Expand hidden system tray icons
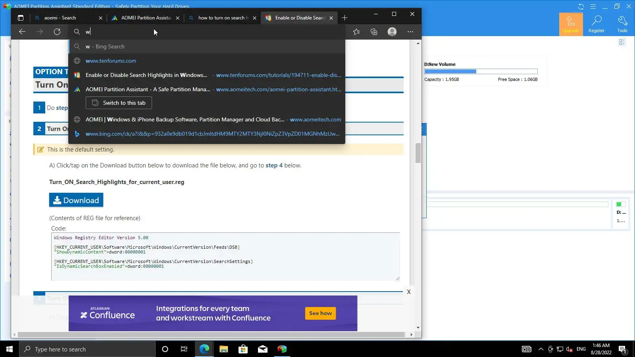Image resolution: width=635 pixels, height=357 pixels. point(541,349)
